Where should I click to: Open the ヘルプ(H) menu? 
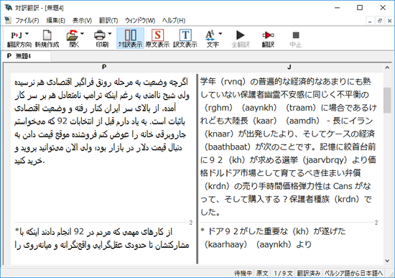(x=174, y=20)
